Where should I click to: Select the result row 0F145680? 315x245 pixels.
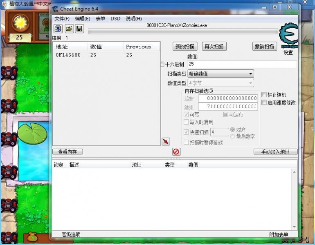pos(106,55)
